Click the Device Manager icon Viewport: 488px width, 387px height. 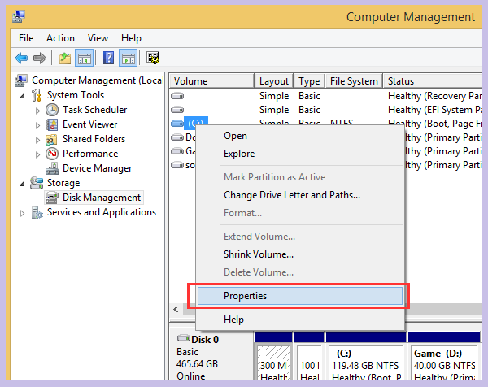click(52, 168)
